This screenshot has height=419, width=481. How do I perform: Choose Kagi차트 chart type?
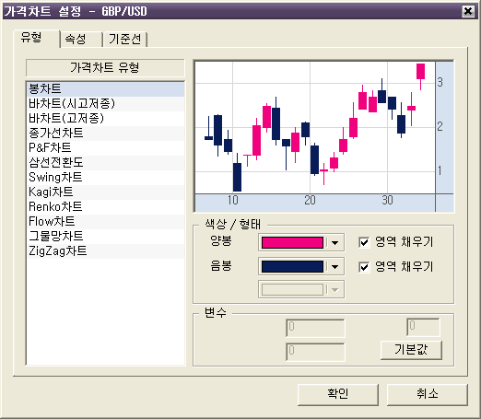point(106,192)
